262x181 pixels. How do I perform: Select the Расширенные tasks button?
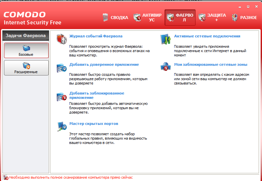point(26,68)
